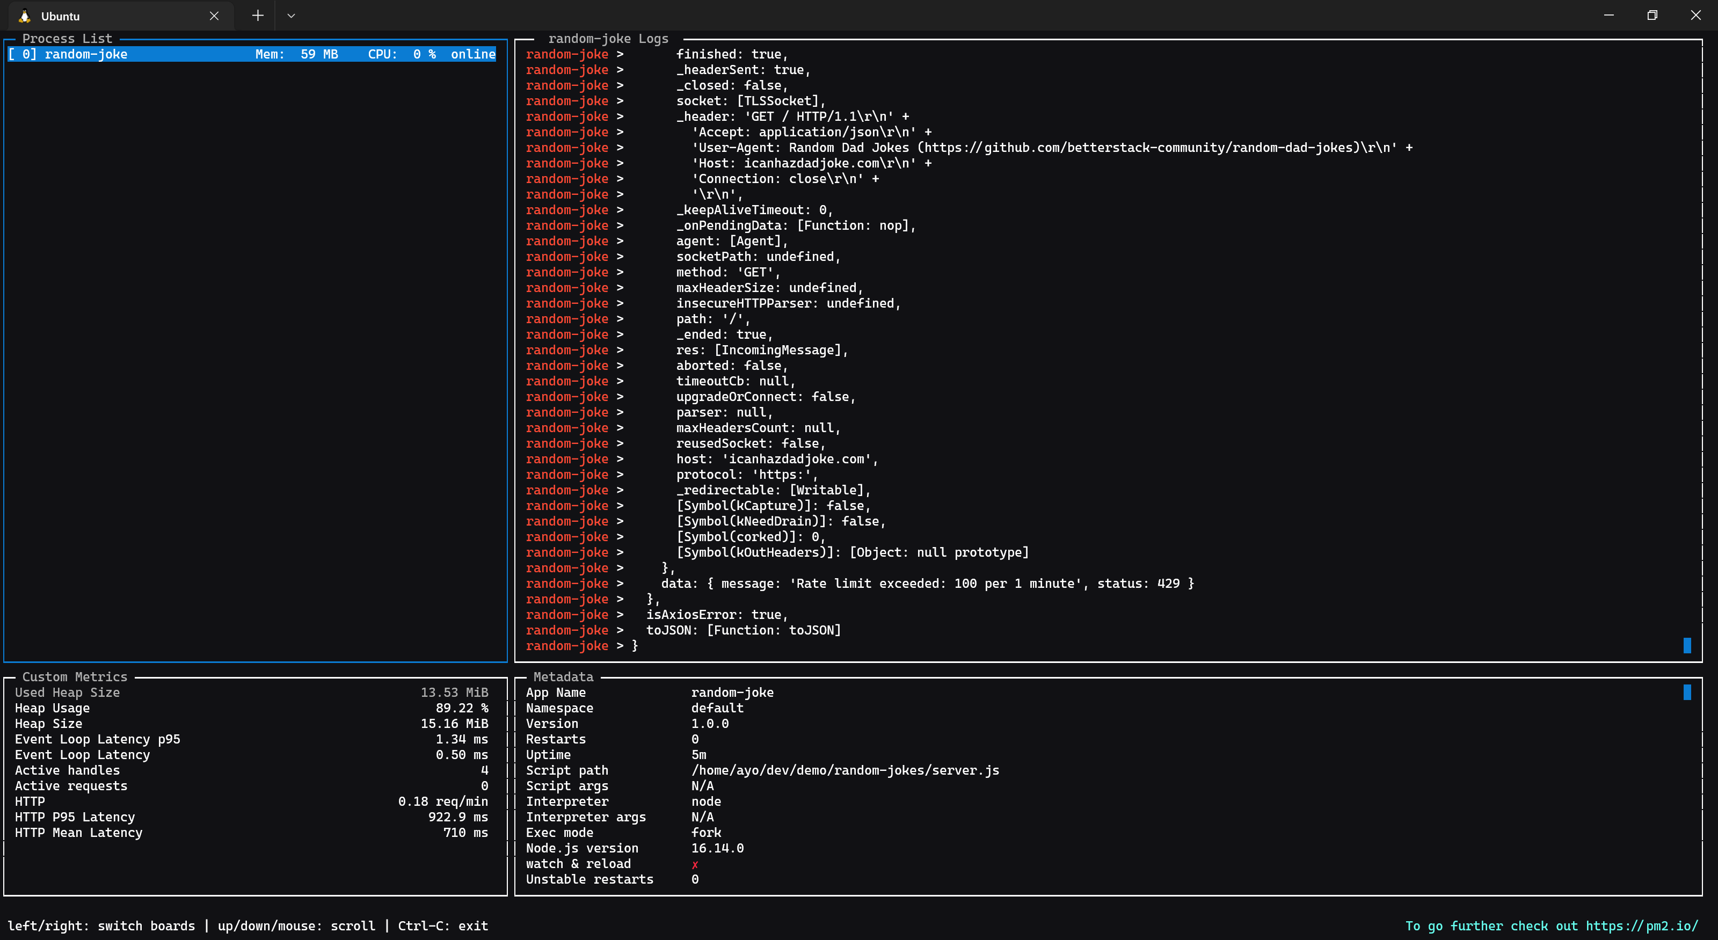Open a new terminal tab with the plus icon

click(258, 14)
